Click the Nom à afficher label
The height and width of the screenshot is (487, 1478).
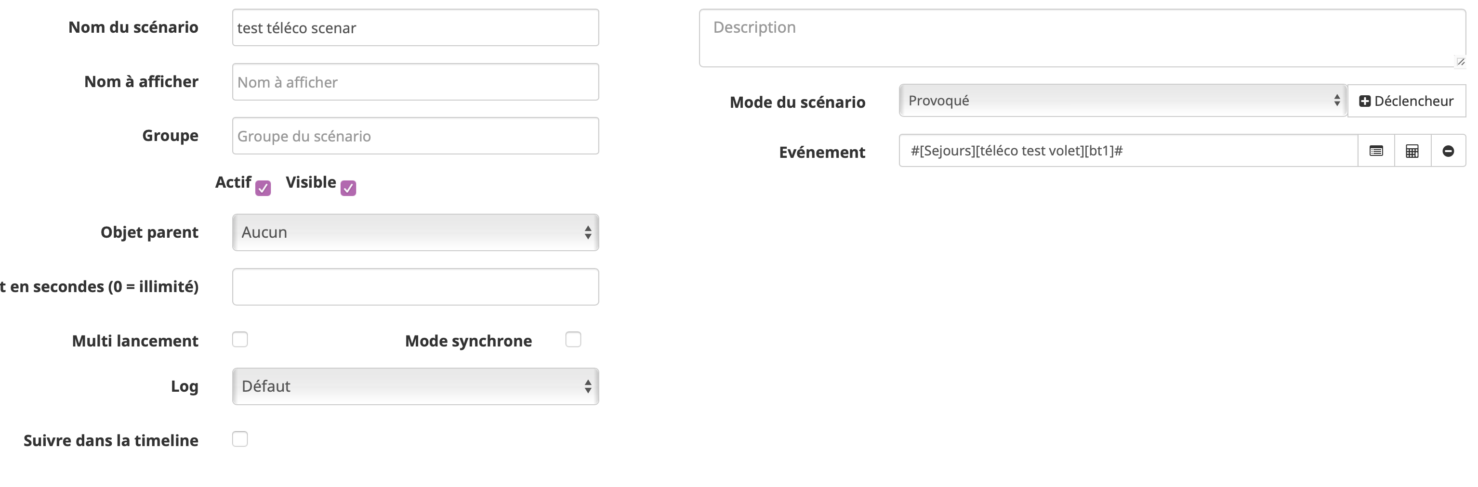click(x=141, y=81)
